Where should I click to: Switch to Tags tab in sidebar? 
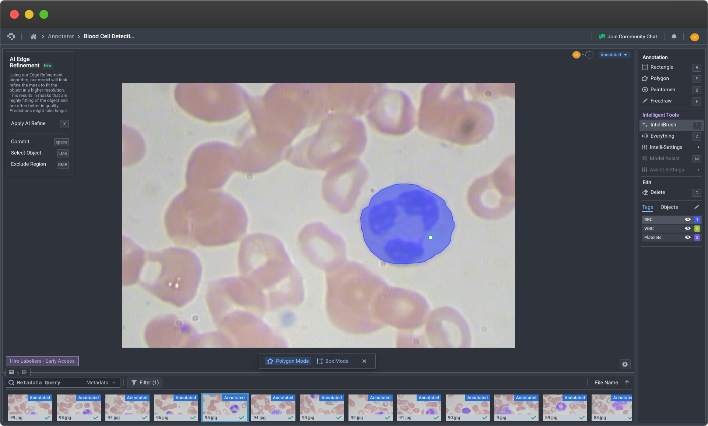coord(648,207)
